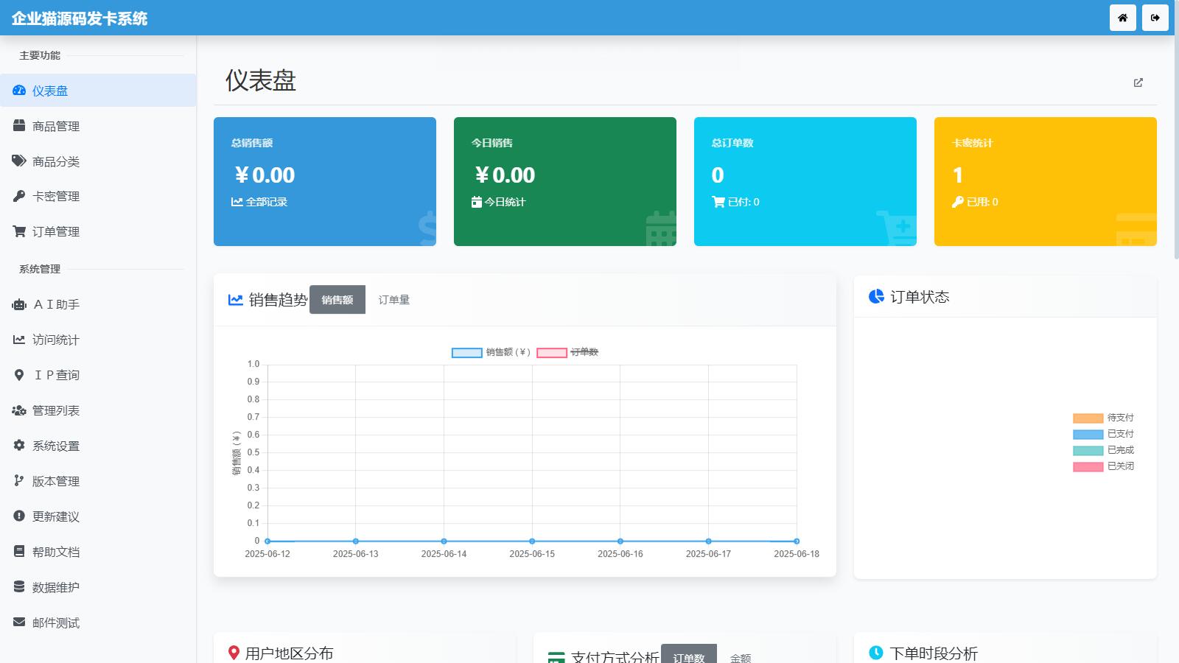Open 数据维护 database menu item
Screen dimensions: 1179x663
[56, 587]
